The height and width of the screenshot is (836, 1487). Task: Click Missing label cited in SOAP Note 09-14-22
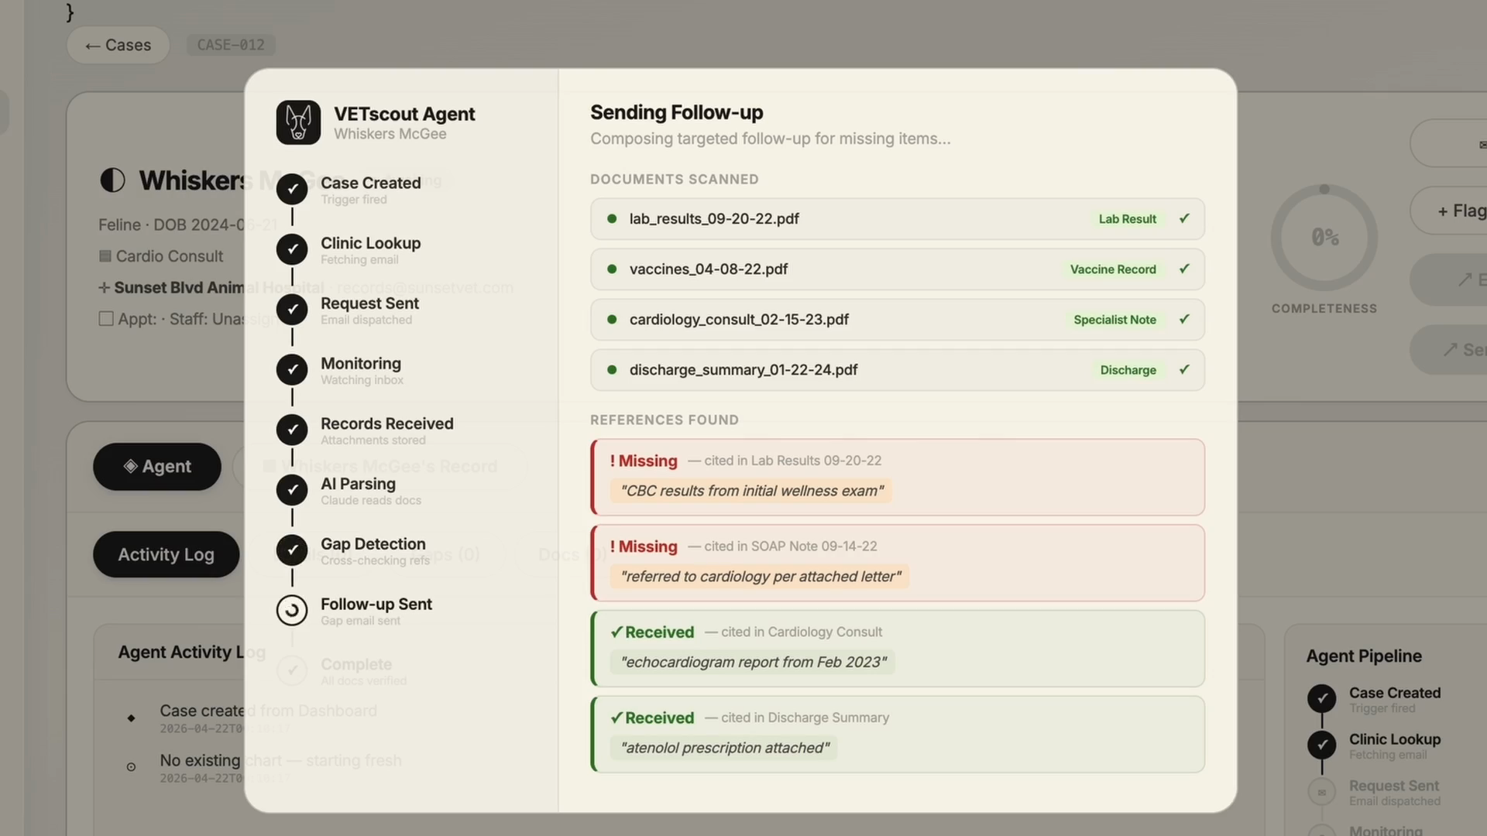tap(644, 546)
